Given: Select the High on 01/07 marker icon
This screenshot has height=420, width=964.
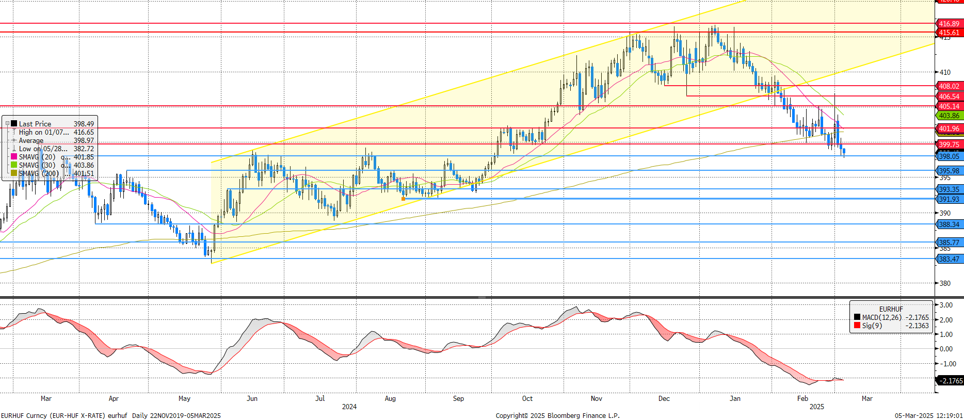Looking at the screenshot, I should tap(14, 132).
